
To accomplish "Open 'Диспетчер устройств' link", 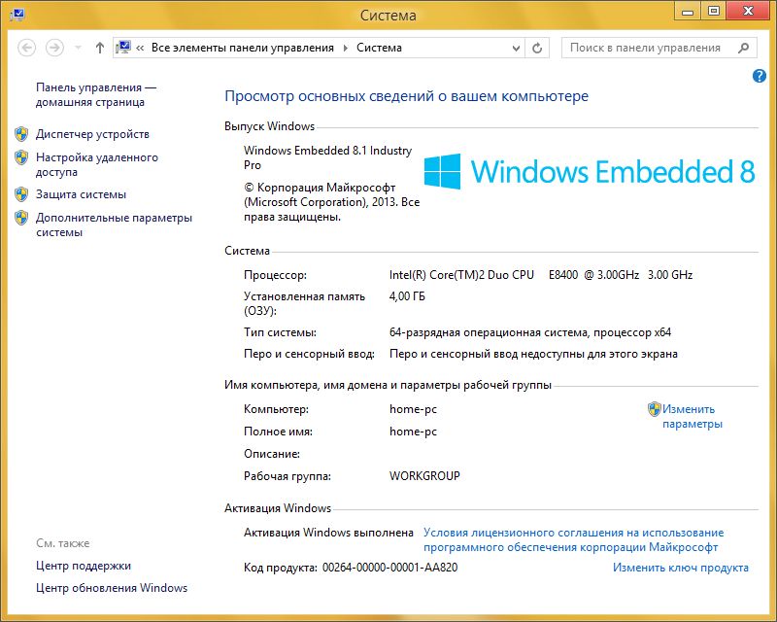I will [x=92, y=134].
